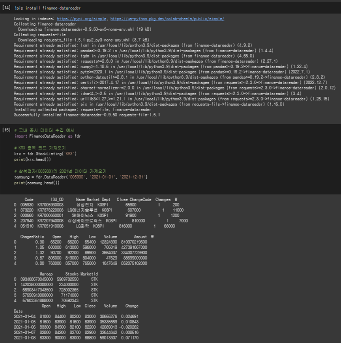Click the comment '# KRX 종목 코드 가져오기'
The image size is (341, 343).
point(40,148)
